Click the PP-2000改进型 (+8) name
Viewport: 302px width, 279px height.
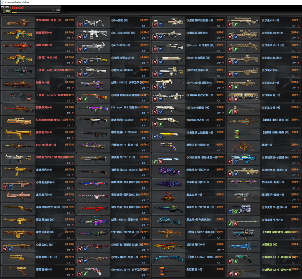pos(200,82)
